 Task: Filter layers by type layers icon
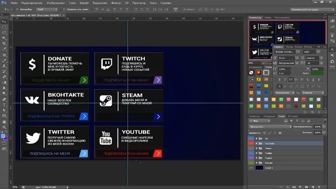point(297,121)
